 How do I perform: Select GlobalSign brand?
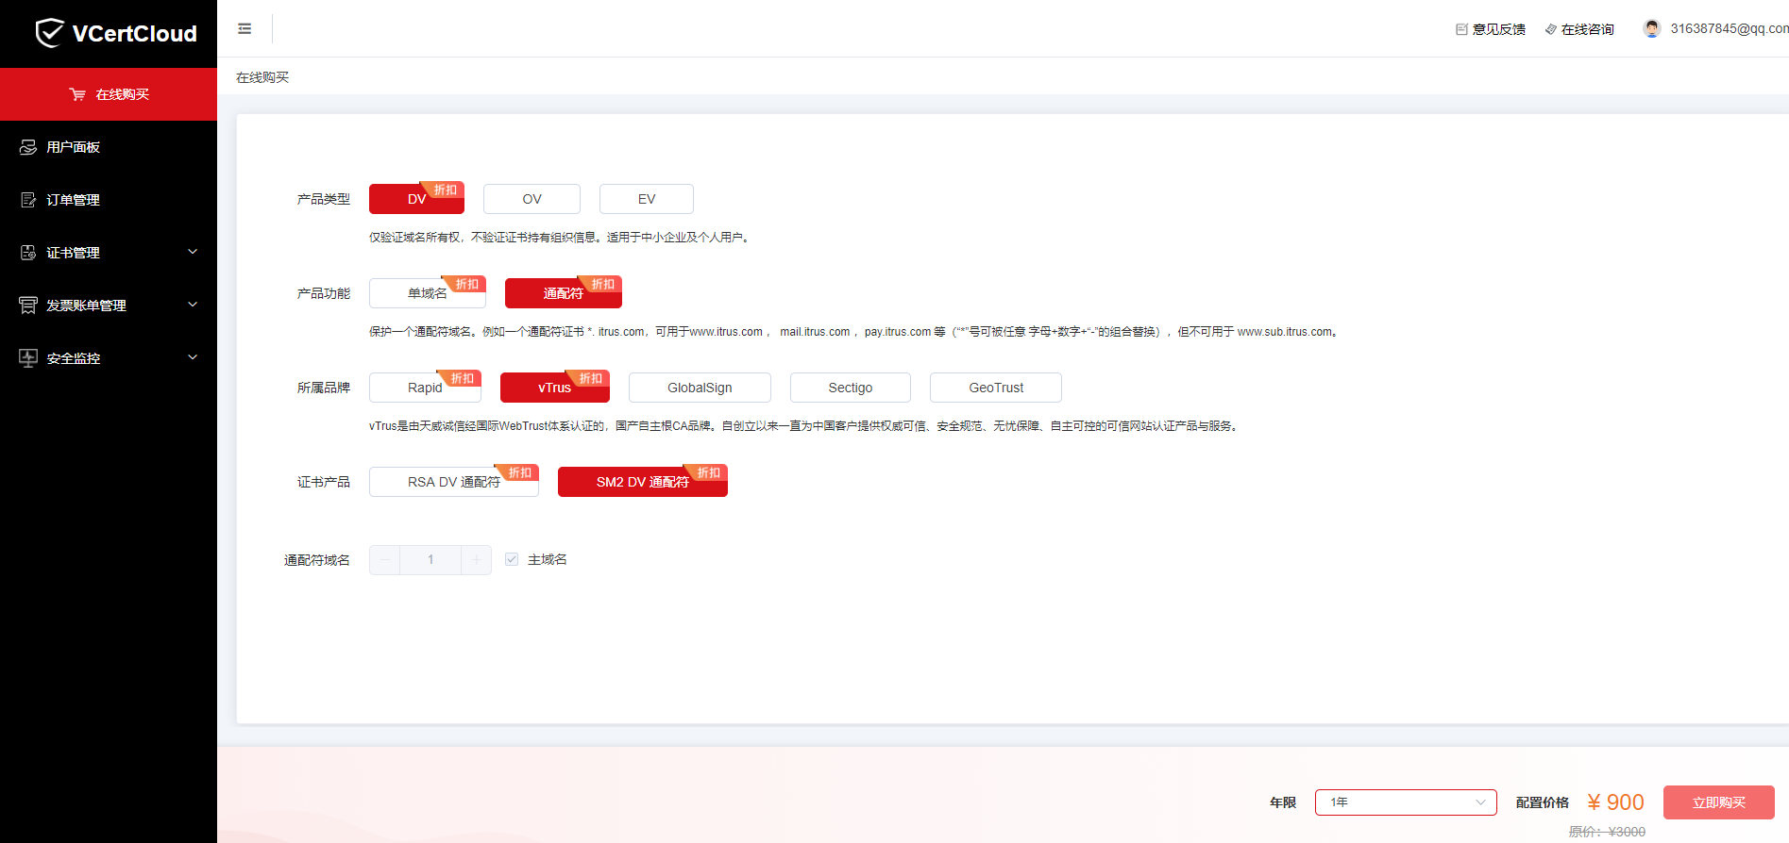[x=700, y=388]
